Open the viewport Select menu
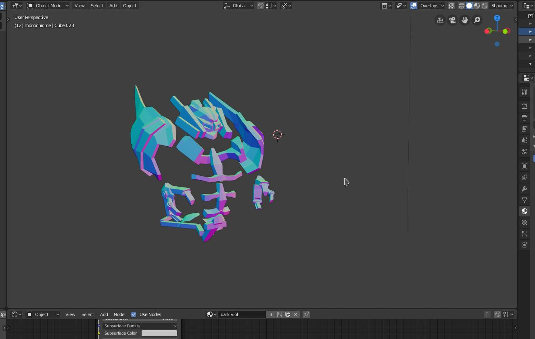The width and height of the screenshot is (535, 339). pyautogui.click(x=97, y=6)
